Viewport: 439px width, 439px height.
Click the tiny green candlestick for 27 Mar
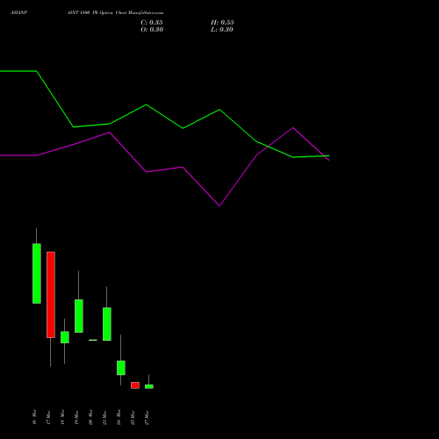[x=149, y=386]
